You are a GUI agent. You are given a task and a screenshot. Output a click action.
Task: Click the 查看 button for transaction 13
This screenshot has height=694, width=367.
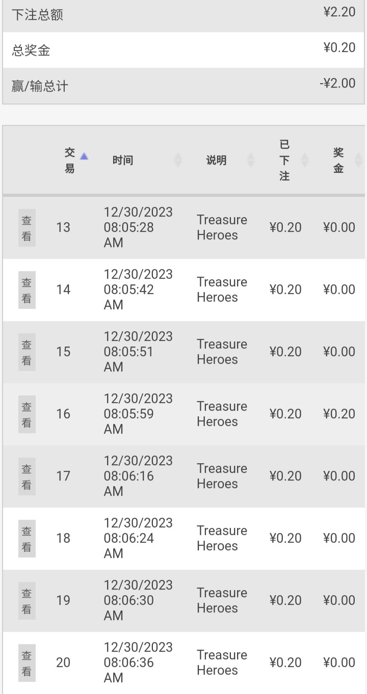pos(27,228)
